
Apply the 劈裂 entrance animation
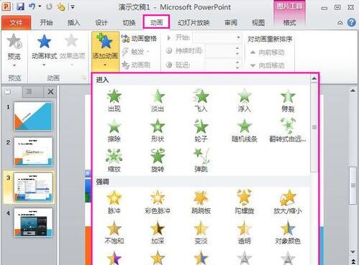click(288, 101)
